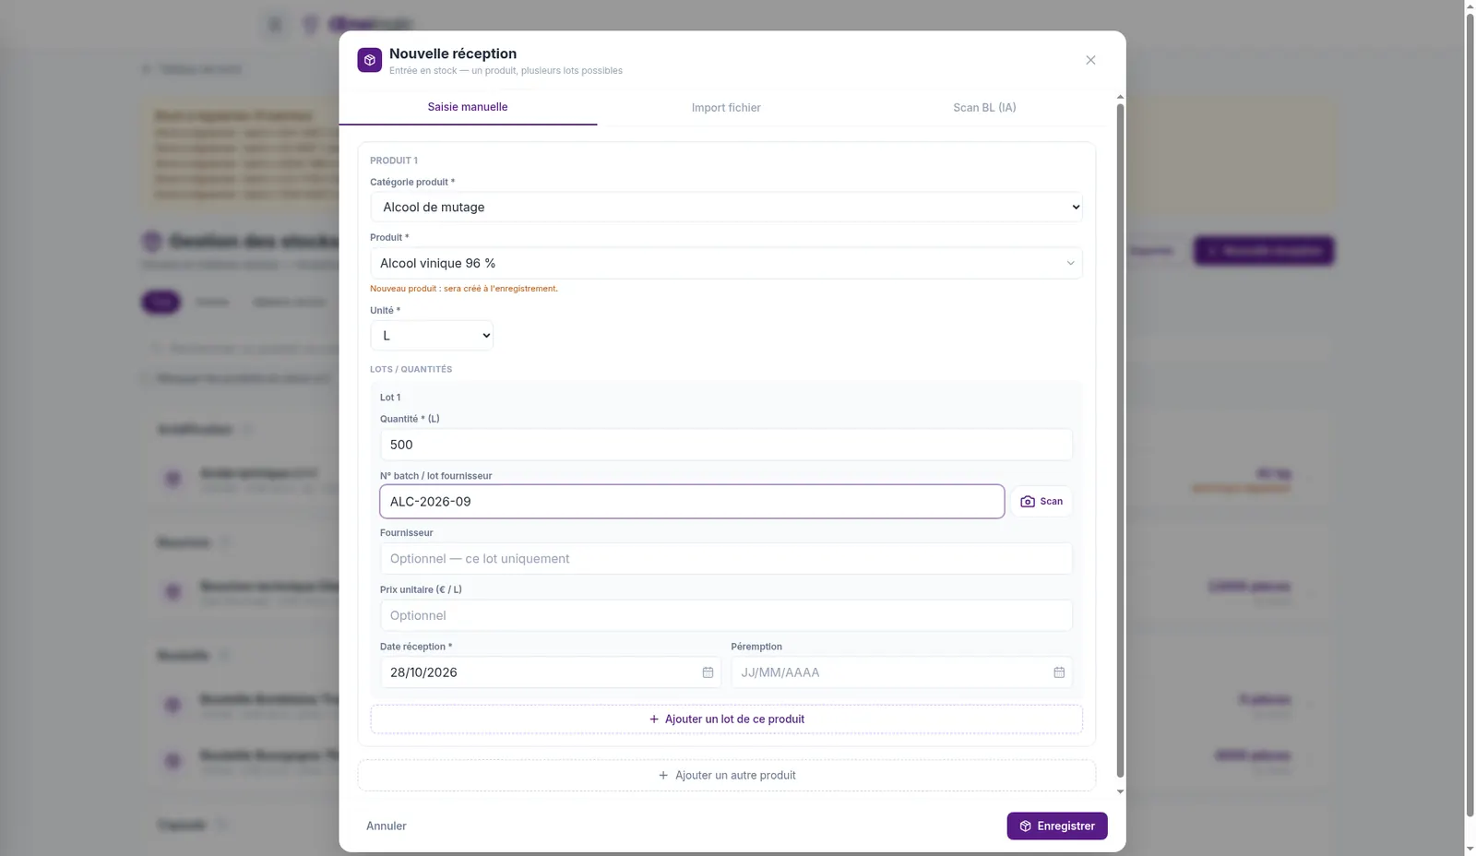Scan the batch number with the camera button
This screenshot has width=1476, height=856.
[1042, 502]
